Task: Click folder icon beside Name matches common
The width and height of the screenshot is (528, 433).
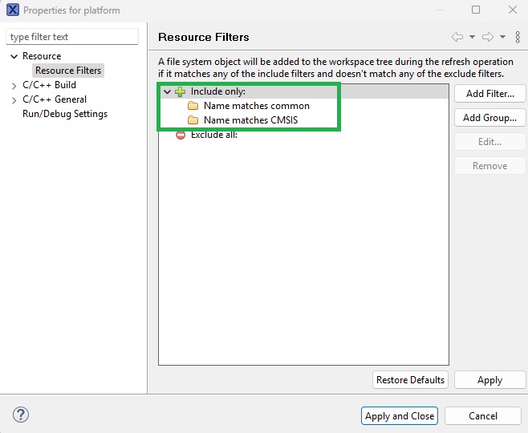Action: (193, 106)
